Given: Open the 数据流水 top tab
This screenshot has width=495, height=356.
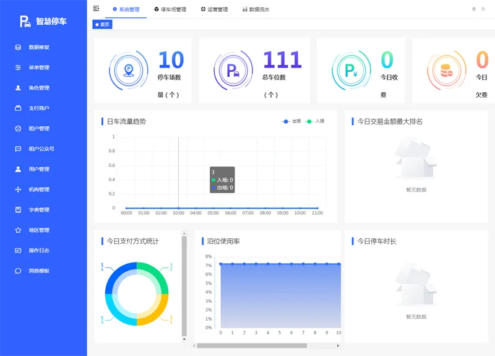Looking at the screenshot, I should click(x=256, y=9).
